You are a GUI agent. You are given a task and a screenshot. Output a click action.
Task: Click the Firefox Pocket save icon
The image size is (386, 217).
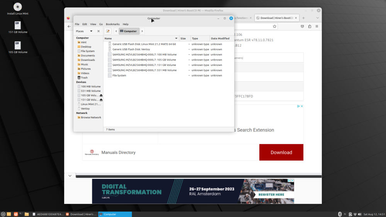tap(302, 26)
